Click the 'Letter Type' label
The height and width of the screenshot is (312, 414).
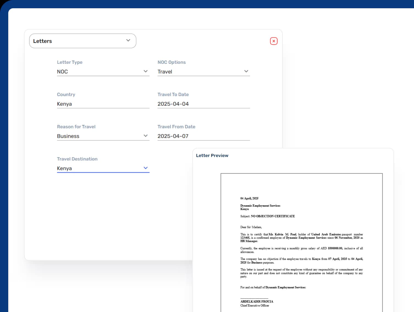pos(70,62)
